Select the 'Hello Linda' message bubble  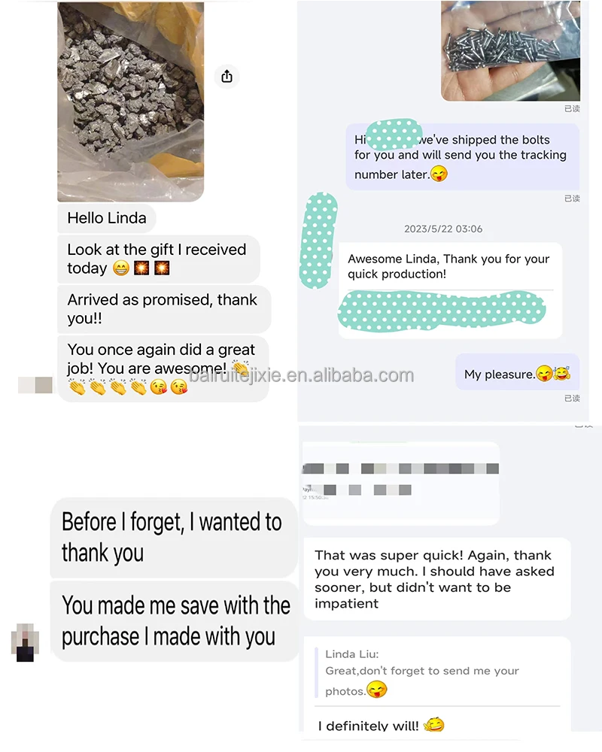[107, 218]
